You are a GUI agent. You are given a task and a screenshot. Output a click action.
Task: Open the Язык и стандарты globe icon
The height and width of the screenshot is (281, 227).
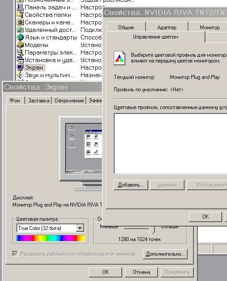click(20, 37)
